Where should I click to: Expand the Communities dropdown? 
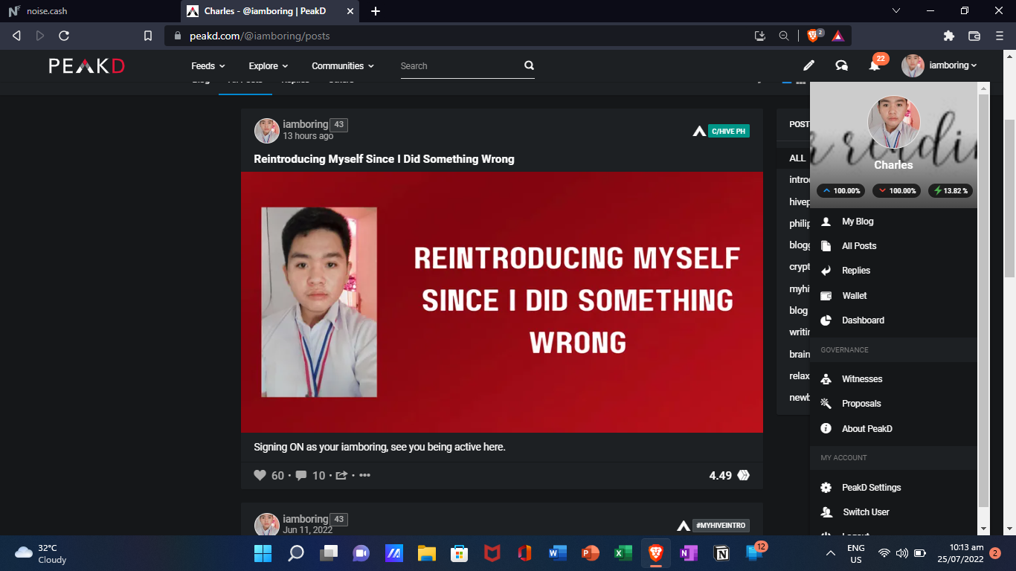[343, 66]
